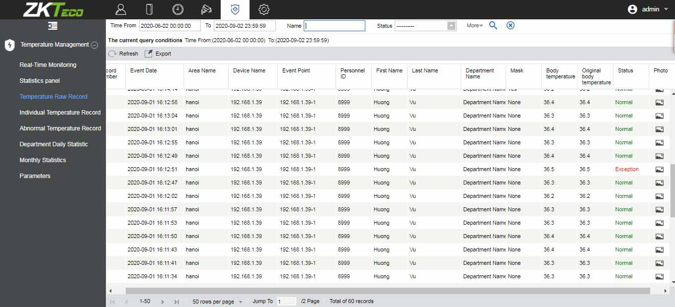Click the Refresh button
The width and height of the screenshot is (675, 307).
(123, 54)
